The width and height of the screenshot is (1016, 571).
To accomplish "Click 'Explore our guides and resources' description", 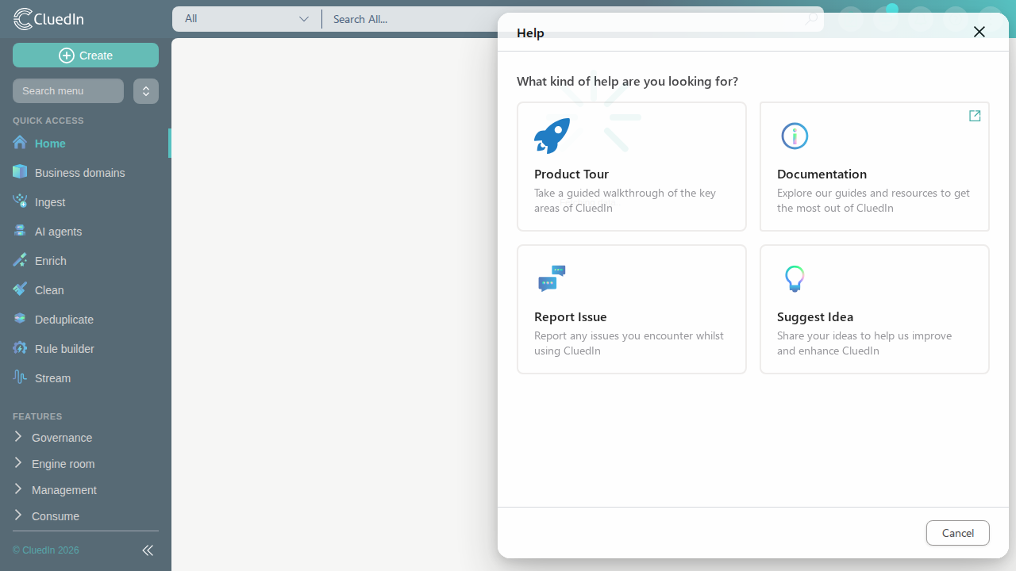I will tap(873, 201).
